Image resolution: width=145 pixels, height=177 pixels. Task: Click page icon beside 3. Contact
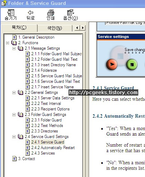(14, 159)
